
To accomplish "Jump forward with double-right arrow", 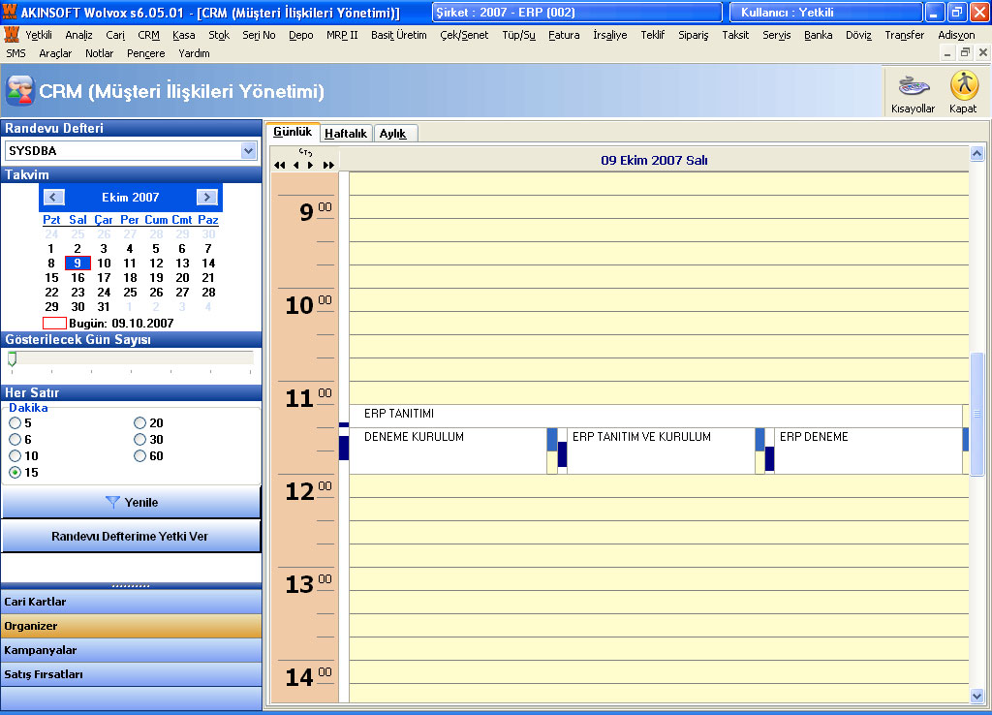I will (x=328, y=165).
